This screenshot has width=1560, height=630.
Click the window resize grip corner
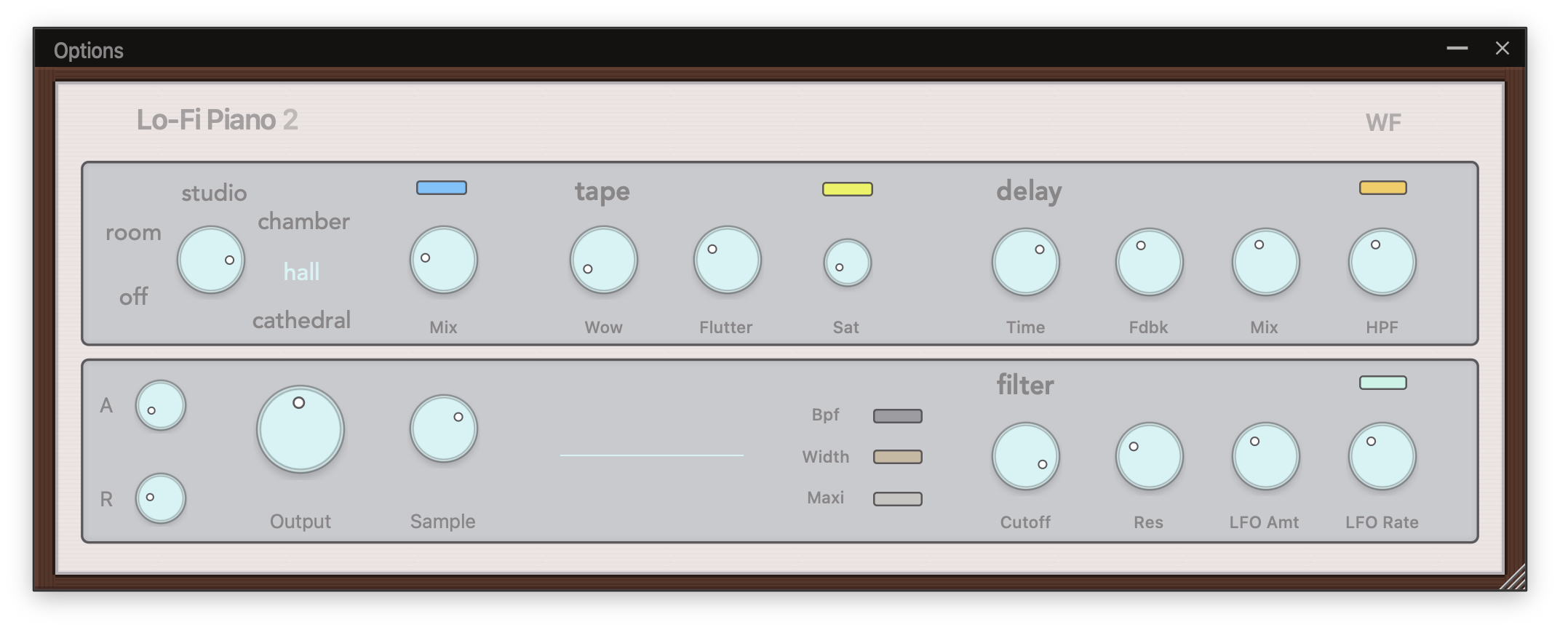click(x=1513, y=578)
